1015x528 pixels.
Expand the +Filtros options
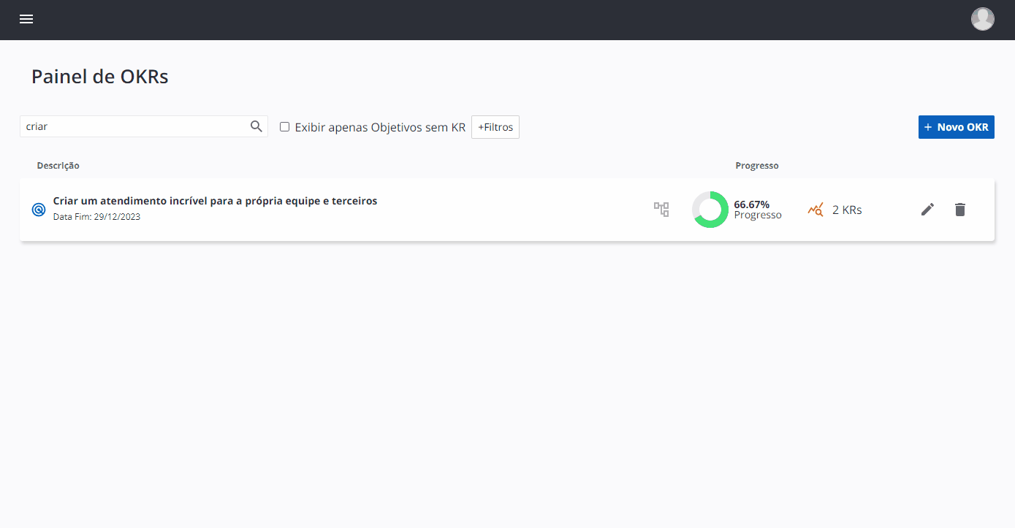(495, 127)
